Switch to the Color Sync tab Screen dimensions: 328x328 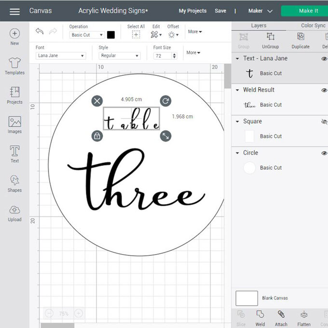pos(313,25)
